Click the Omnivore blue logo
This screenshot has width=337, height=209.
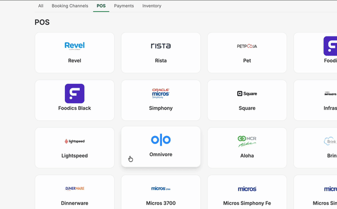point(161,140)
